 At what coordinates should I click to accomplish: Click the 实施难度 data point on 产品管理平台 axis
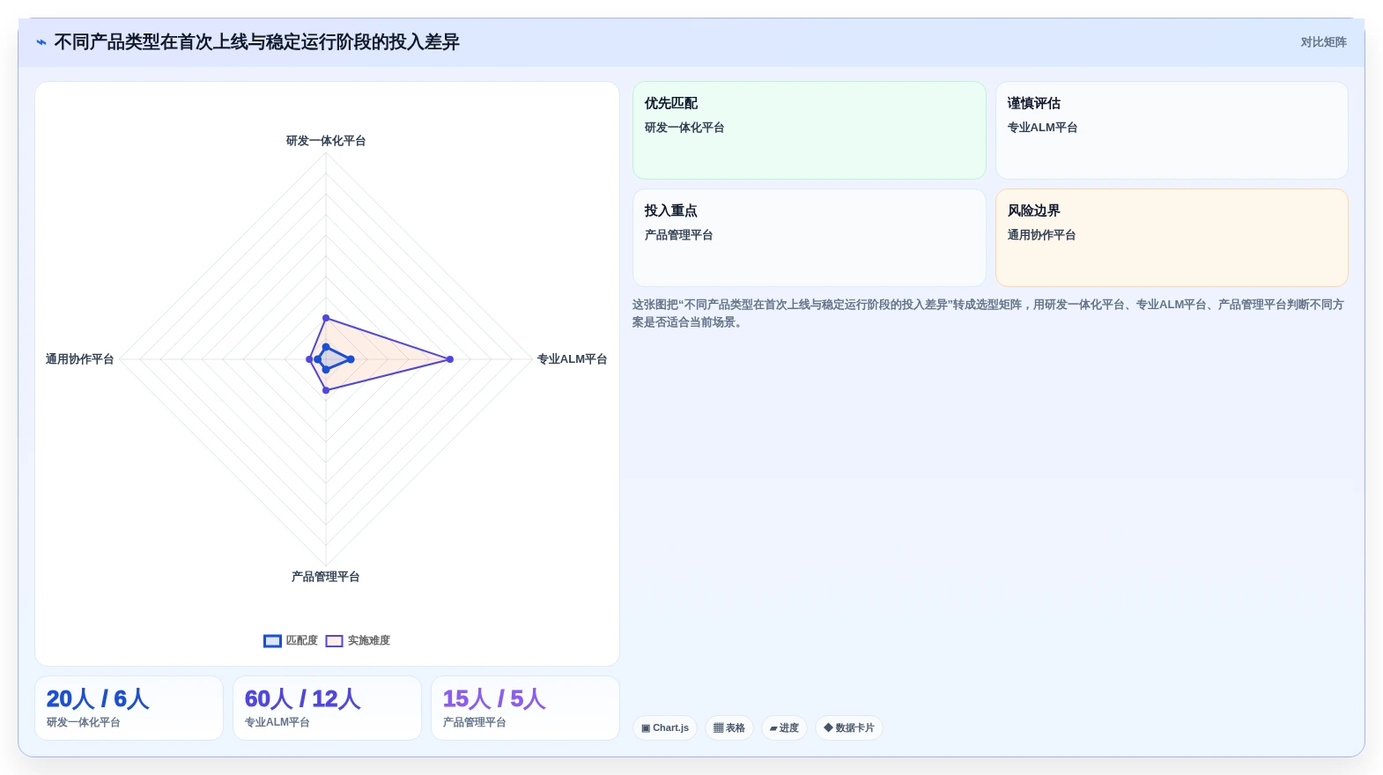(326, 390)
